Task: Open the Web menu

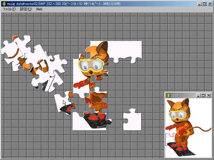Action: click(39, 9)
